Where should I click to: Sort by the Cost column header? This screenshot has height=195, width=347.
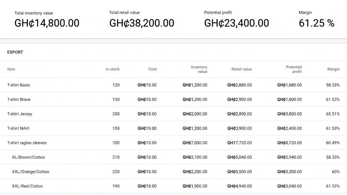(x=152, y=69)
